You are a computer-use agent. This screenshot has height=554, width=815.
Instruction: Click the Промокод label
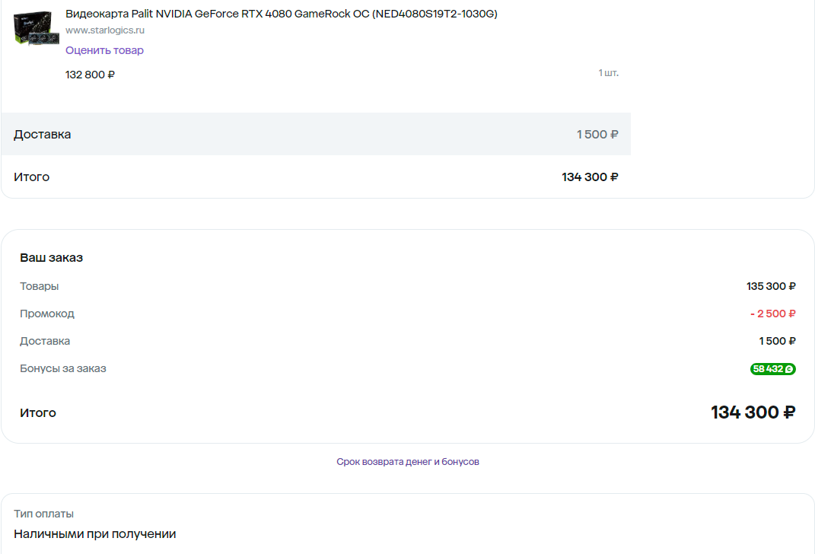[46, 314]
